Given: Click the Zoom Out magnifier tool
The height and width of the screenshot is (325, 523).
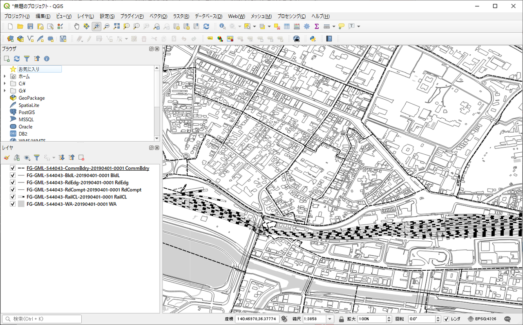Looking at the screenshot, I should tap(106, 27).
